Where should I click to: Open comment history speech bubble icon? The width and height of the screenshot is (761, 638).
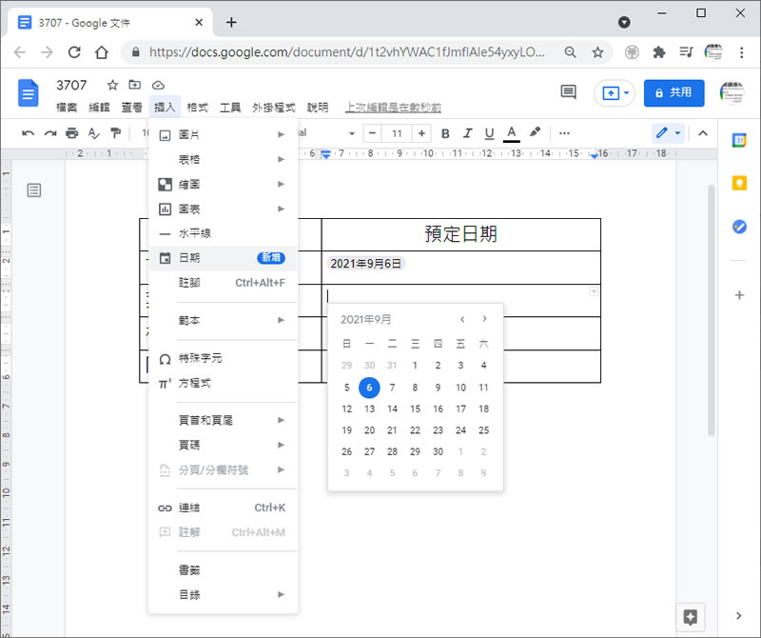coord(568,92)
